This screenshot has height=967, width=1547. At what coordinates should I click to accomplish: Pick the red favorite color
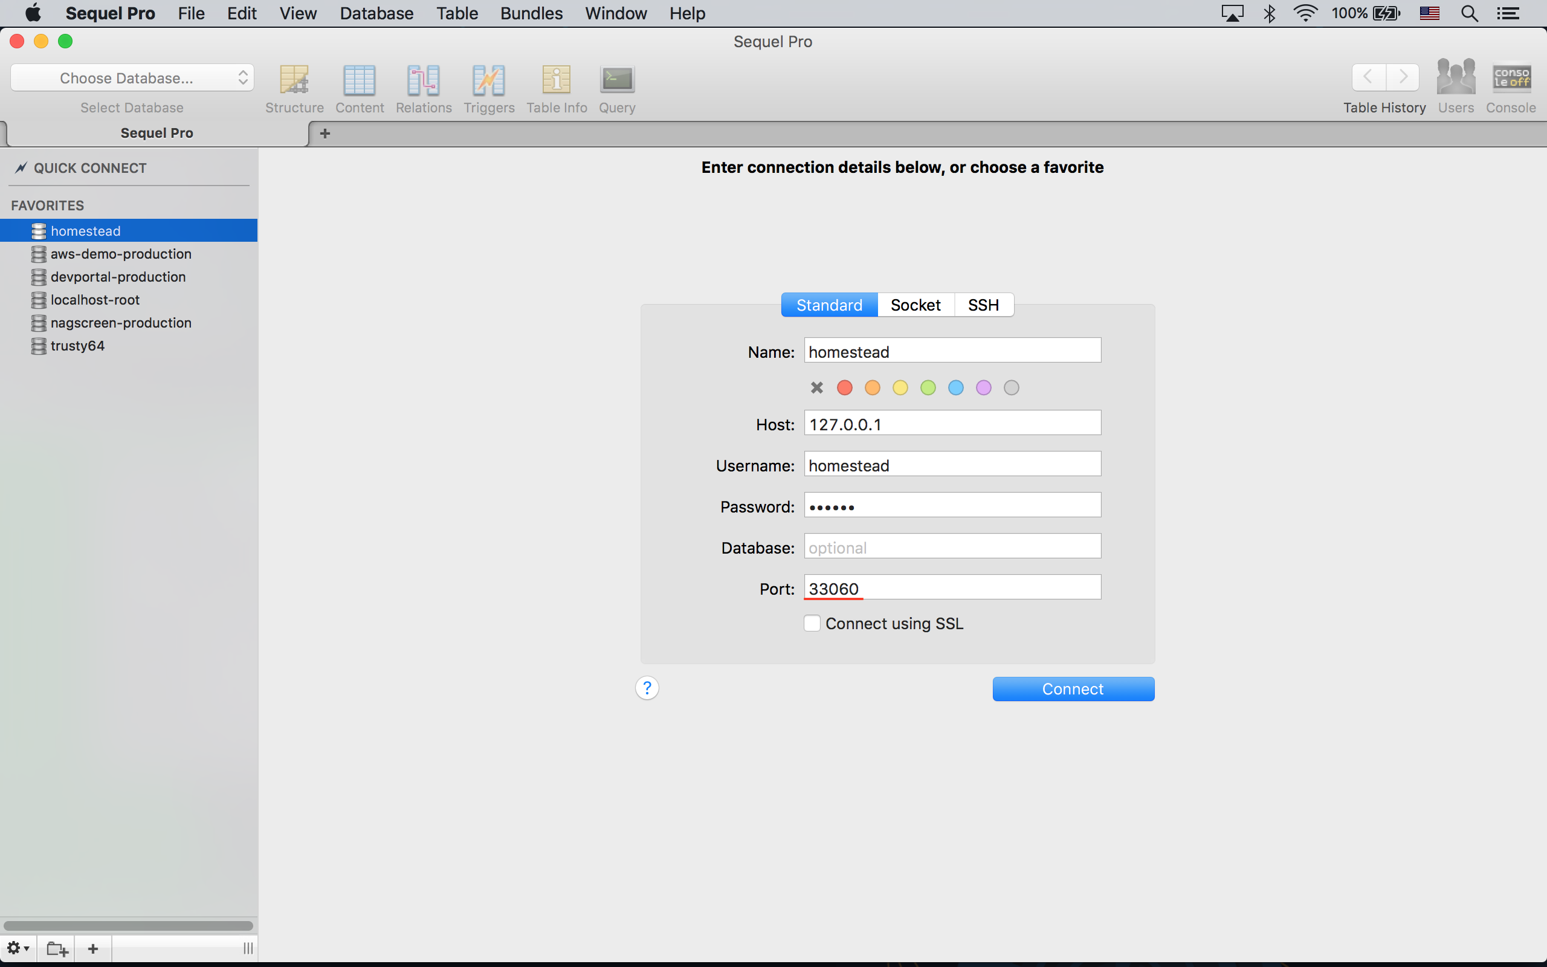click(x=844, y=387)
